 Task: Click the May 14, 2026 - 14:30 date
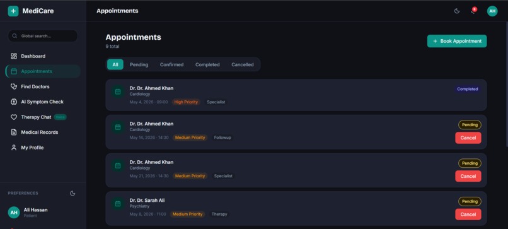tap(149, 138)
